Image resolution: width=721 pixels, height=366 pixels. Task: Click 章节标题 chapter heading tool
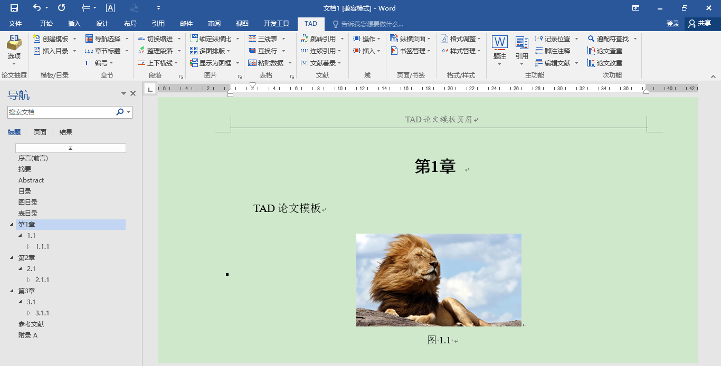(x=103, y=51)
